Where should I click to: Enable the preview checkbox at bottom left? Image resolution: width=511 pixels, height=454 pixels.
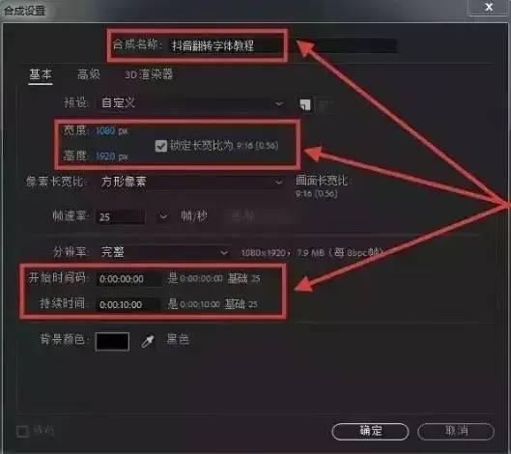click(22, 431)
